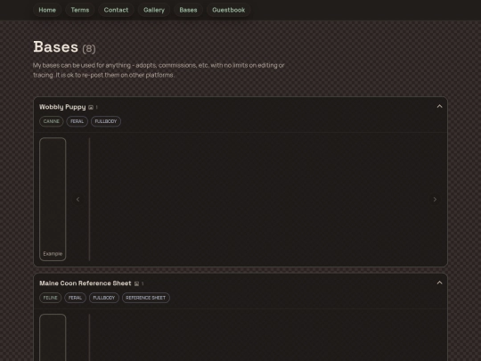
Task: Collapse the Maine Coon Reference Sheet card
Action: [440, 283]
